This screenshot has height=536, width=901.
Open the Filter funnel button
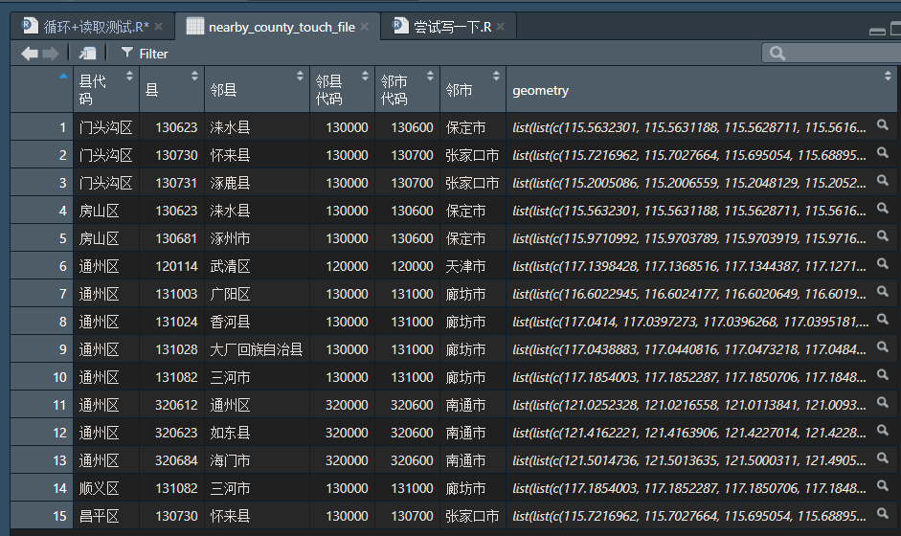pyautogui.click(x=145, y=54)
